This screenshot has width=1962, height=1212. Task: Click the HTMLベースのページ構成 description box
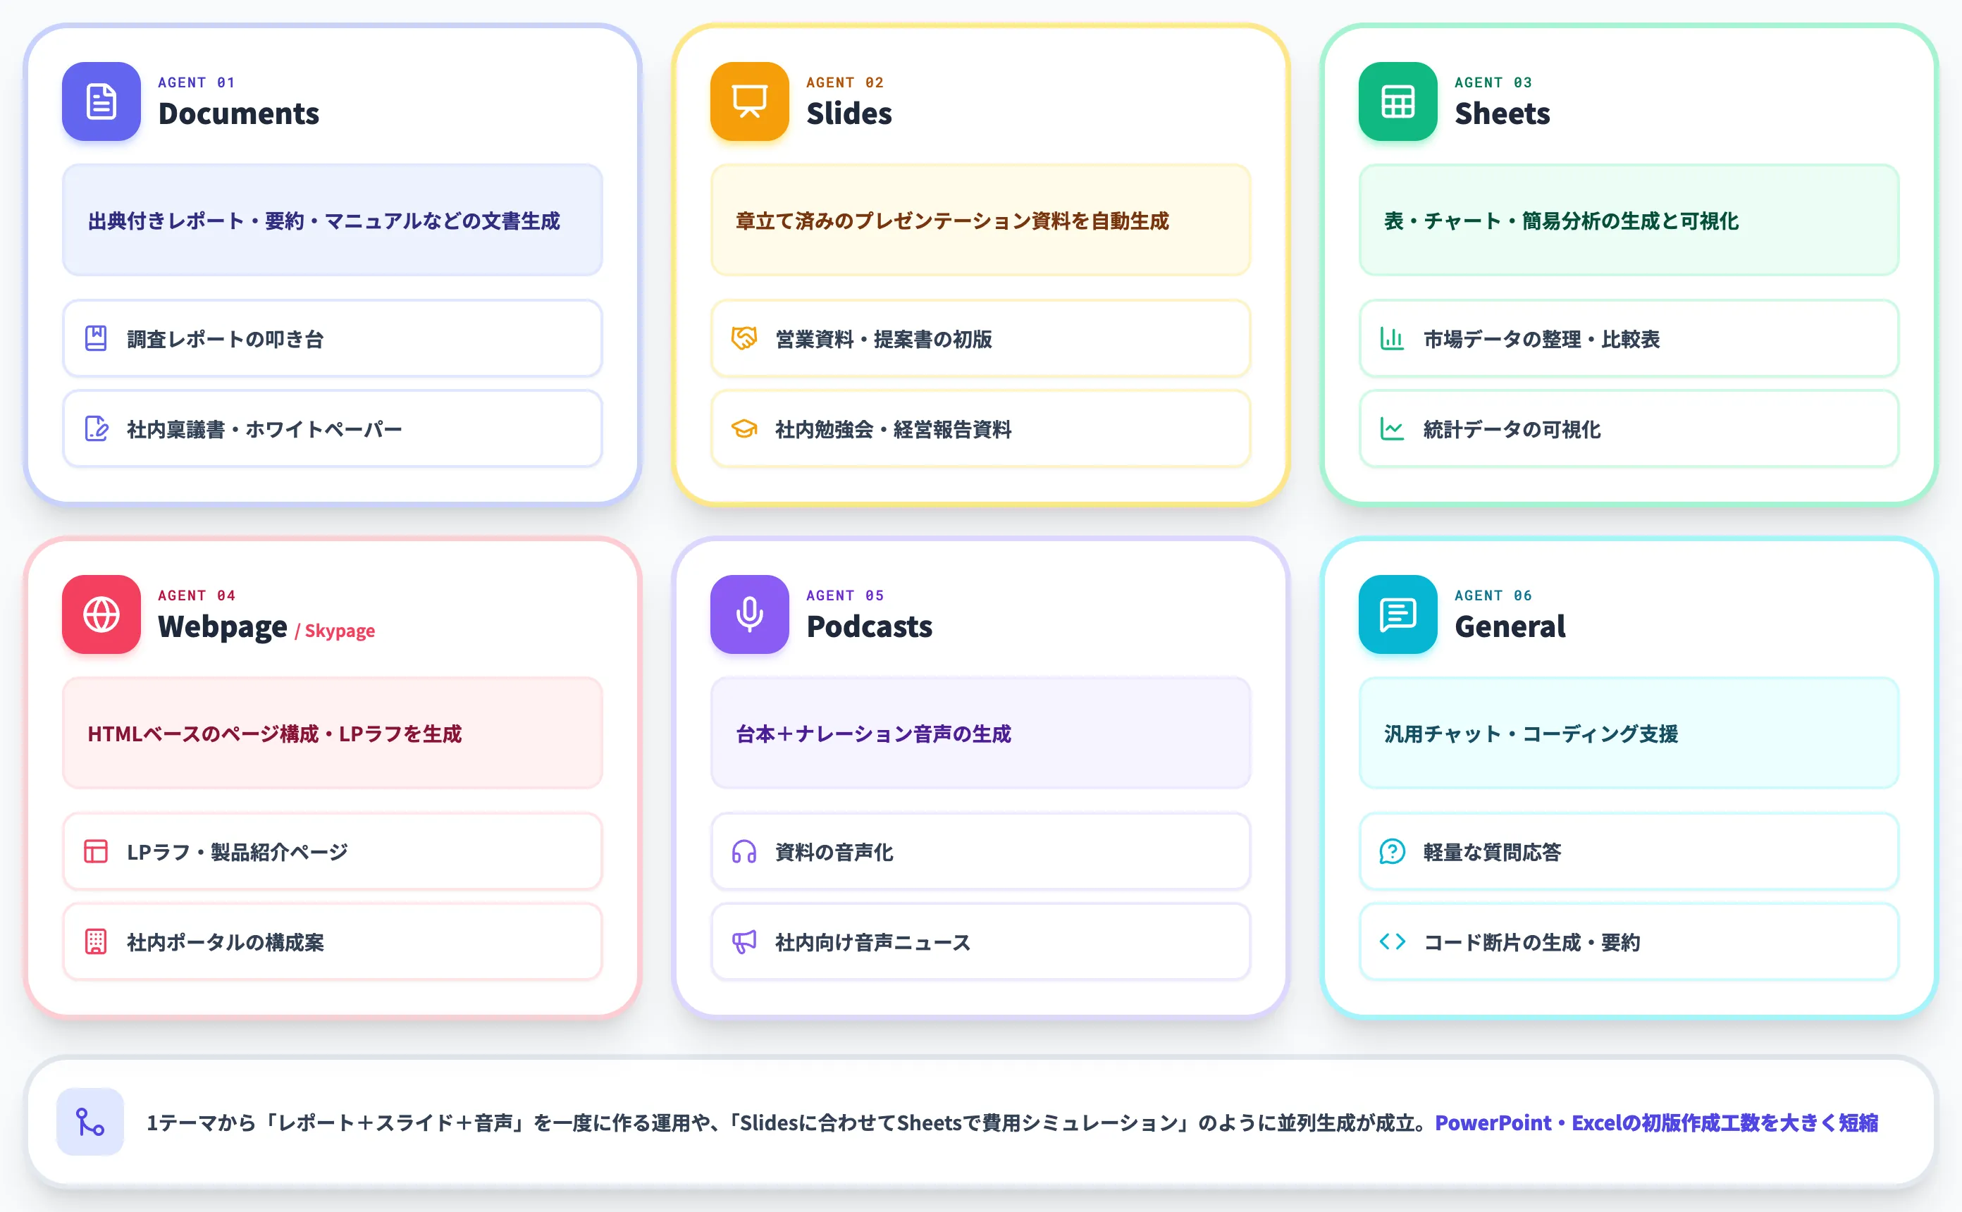click(333, 734)
